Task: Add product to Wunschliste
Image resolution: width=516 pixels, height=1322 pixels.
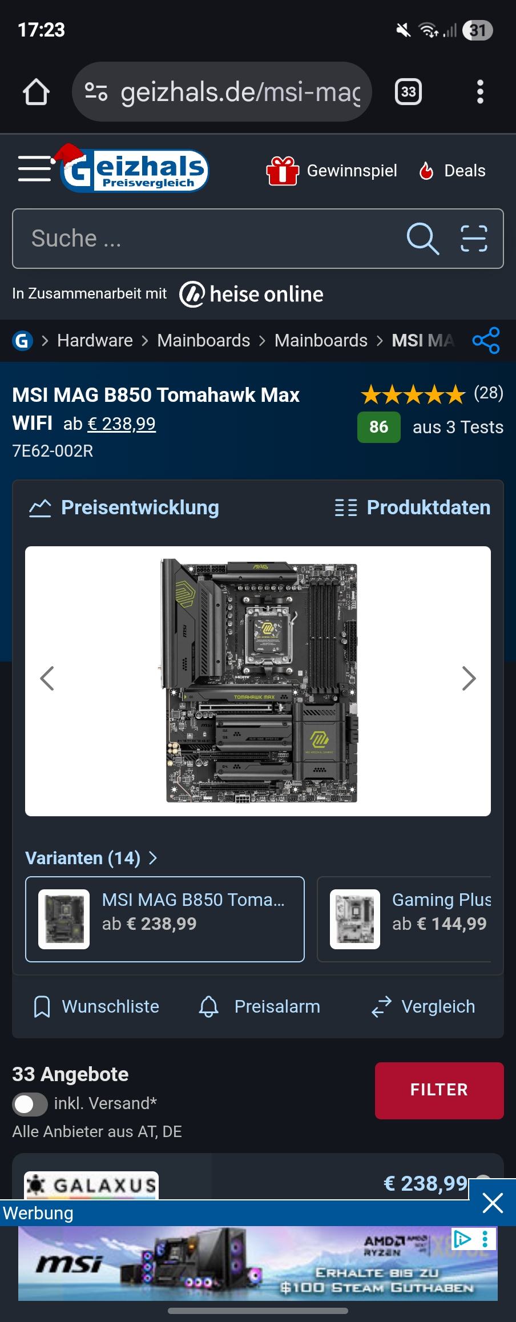Action: pyautogui.click(x=96, y=1006)
